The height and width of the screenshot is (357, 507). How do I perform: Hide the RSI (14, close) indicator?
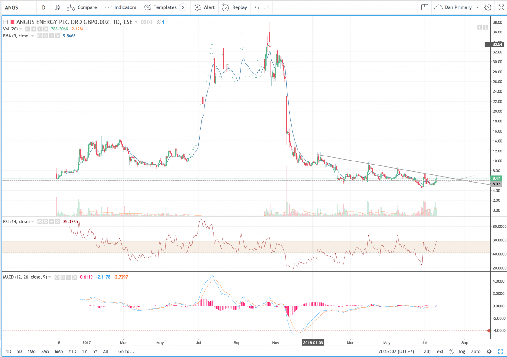40,222
